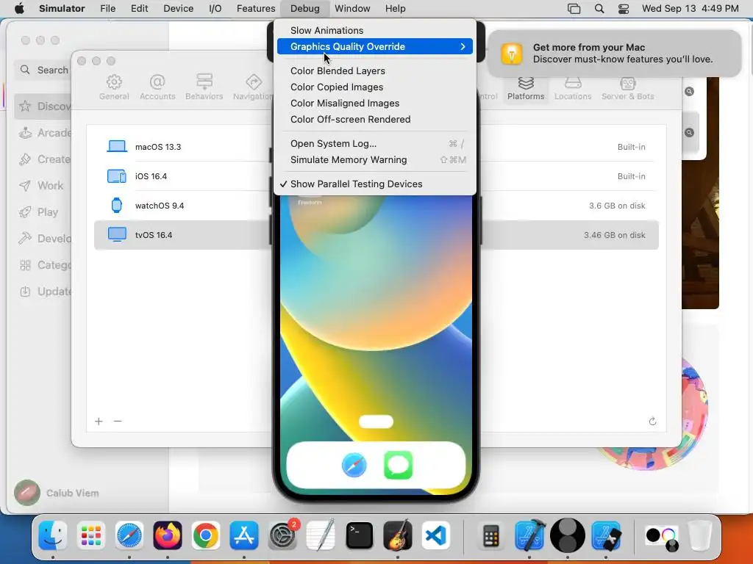Open Control Center in menu bar
753x564 pixels.
pos(624,9)
